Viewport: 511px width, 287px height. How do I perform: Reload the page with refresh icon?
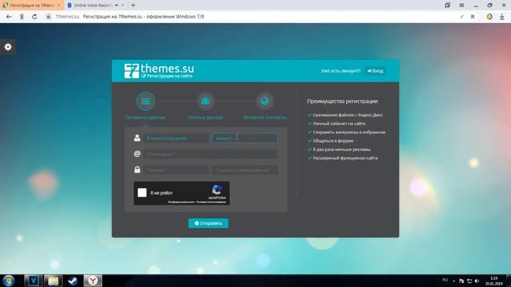pos(34,17)
